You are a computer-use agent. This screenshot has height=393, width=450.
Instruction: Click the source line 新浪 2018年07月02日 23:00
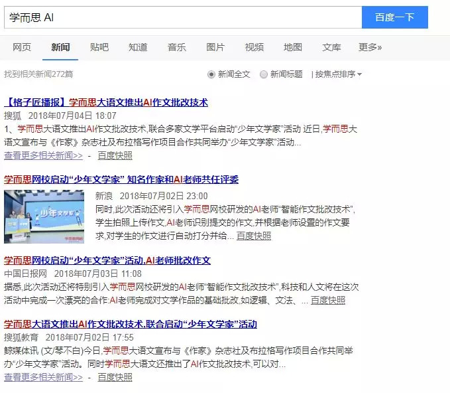click(152, 196)
